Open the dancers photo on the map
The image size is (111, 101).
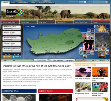[89, 45]
